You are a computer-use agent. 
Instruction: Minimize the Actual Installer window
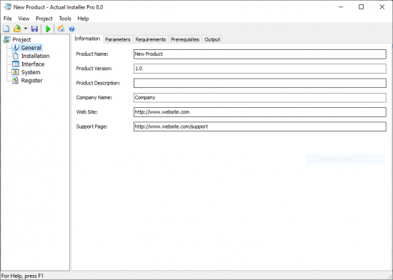click(341, 7)
